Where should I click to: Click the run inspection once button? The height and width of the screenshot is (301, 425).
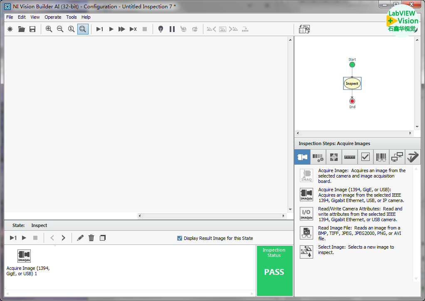coord(99,29)
